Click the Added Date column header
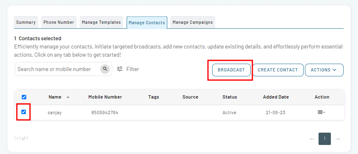 click(276, 97)
